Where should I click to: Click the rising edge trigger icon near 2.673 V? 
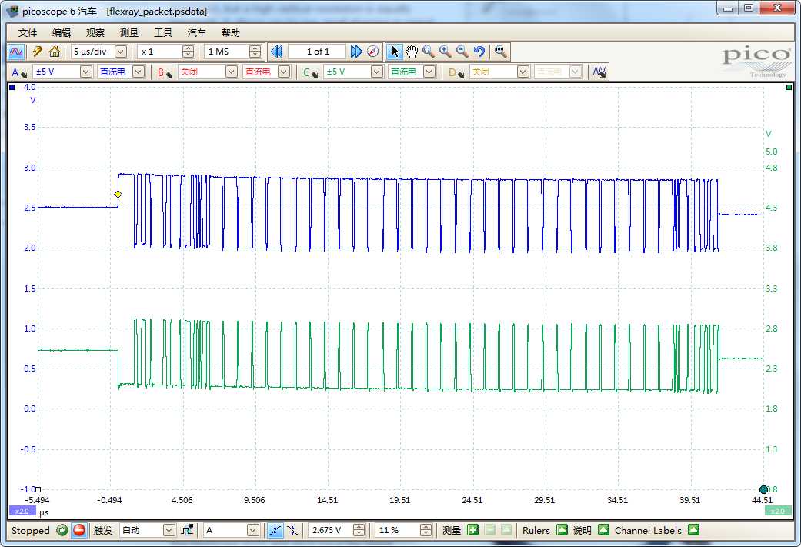click(275, 530)
